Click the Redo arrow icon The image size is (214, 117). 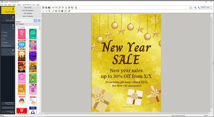click(x=56, y=8)
